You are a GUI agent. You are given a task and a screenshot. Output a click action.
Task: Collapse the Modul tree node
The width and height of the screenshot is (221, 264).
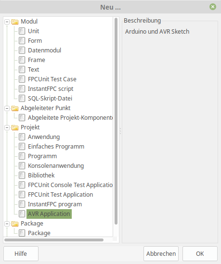point(7,22)
